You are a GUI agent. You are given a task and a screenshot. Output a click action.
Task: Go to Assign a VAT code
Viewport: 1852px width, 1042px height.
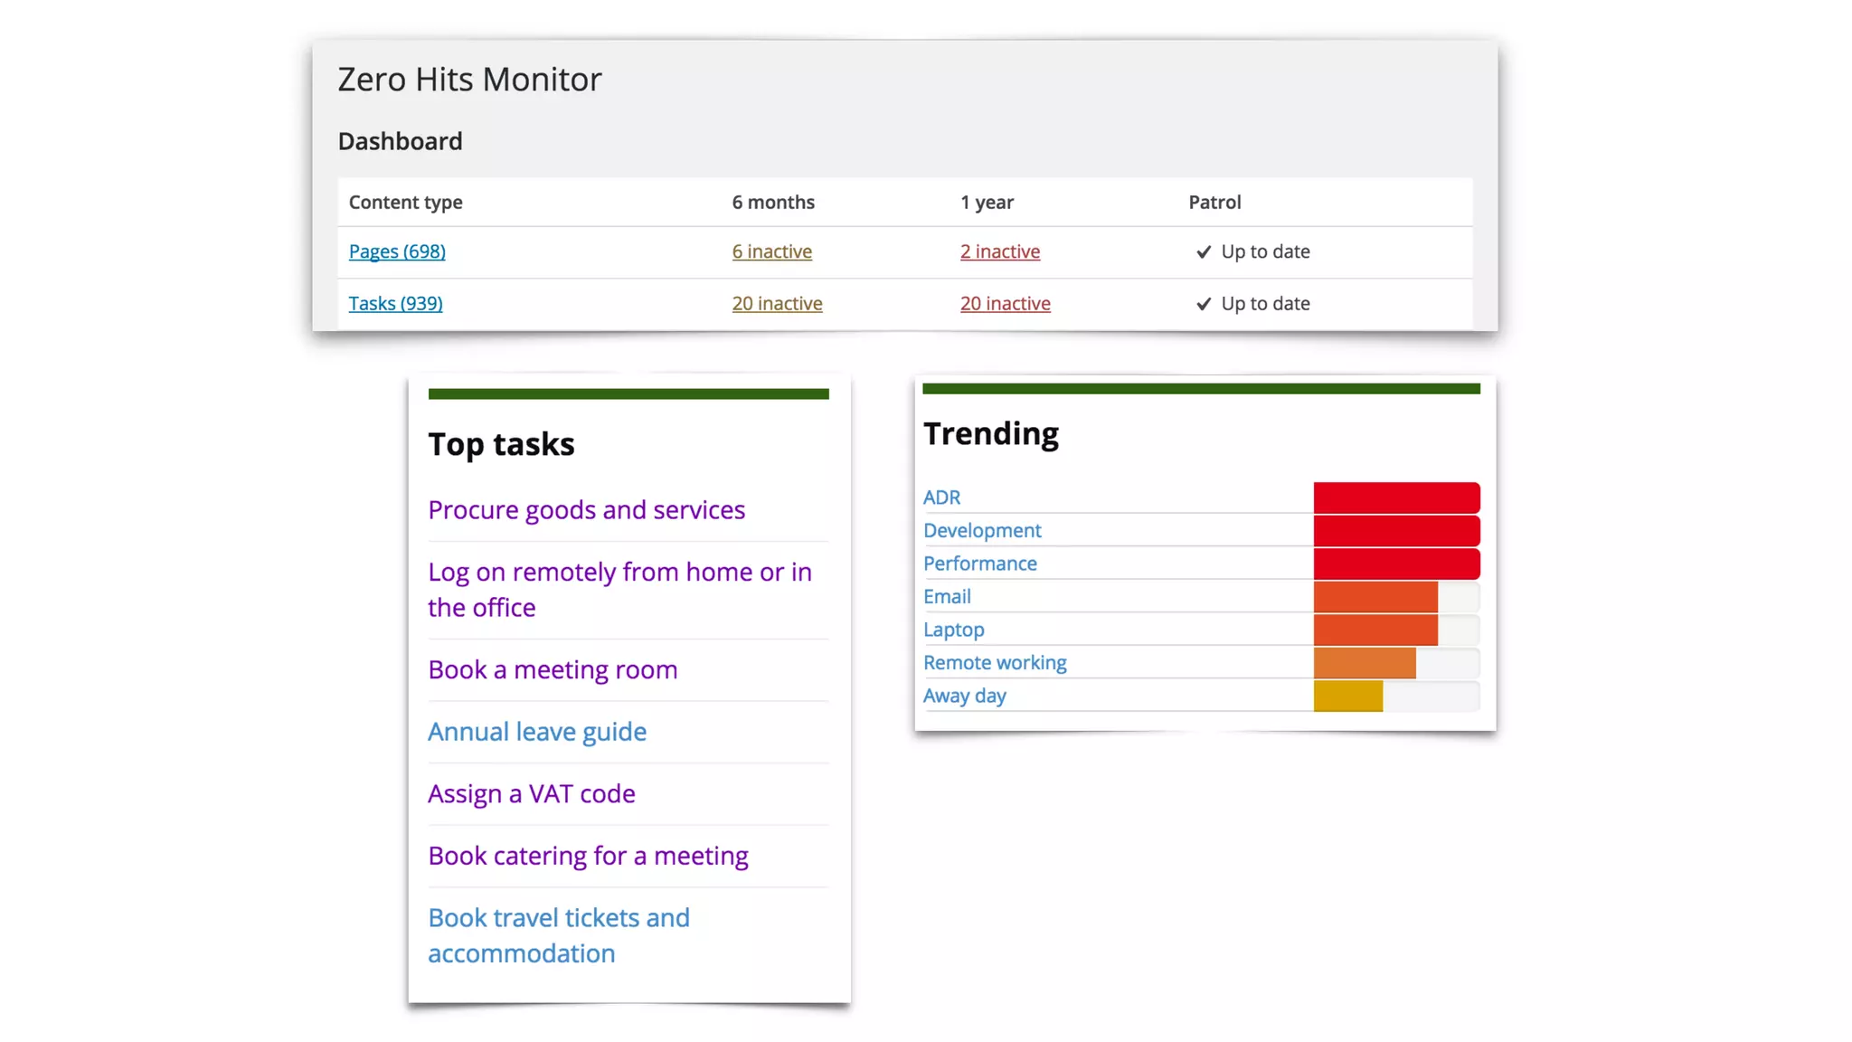coord(531,794)
